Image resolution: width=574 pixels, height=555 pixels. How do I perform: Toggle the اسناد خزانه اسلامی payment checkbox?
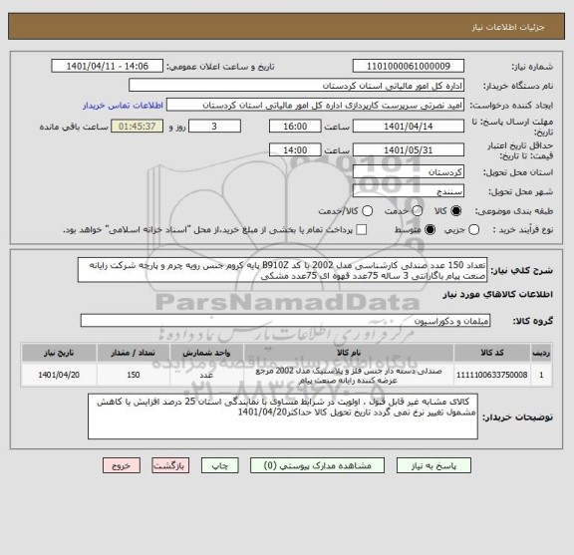coord(362,230)
